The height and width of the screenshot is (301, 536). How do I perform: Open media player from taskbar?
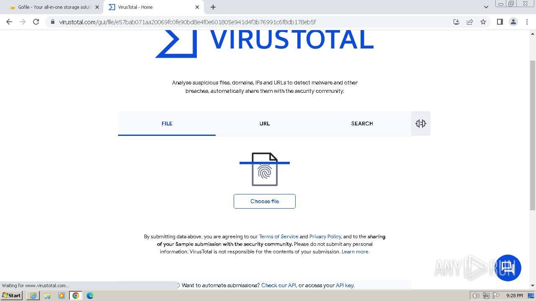pos(62,296)
